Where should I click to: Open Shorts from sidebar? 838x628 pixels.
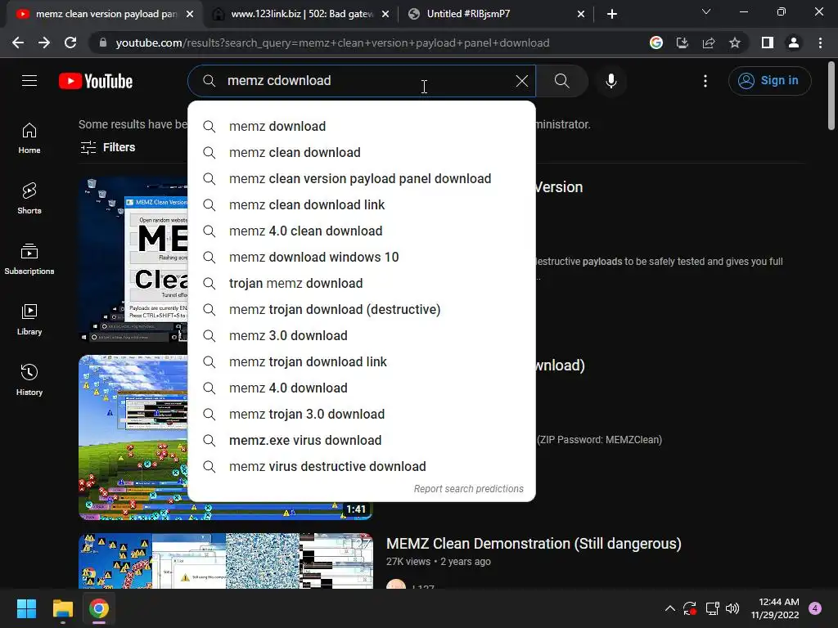click(x=29, y=199)
